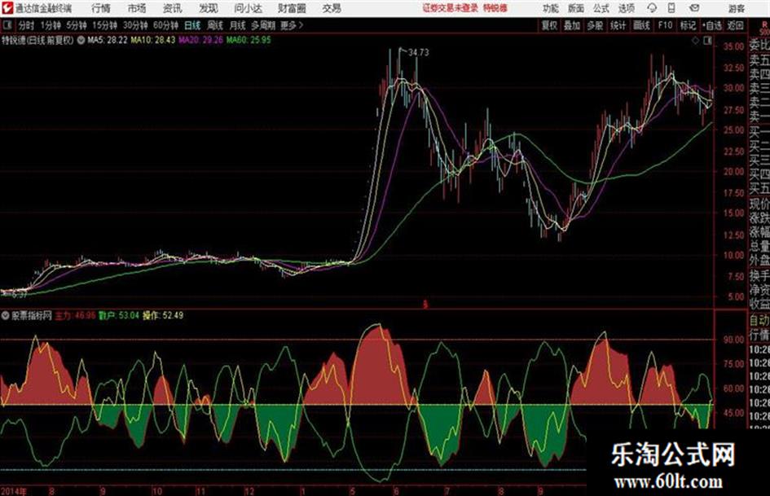
Task: Toggle the panel layout icon left of 分时
Action: [7, 25]
